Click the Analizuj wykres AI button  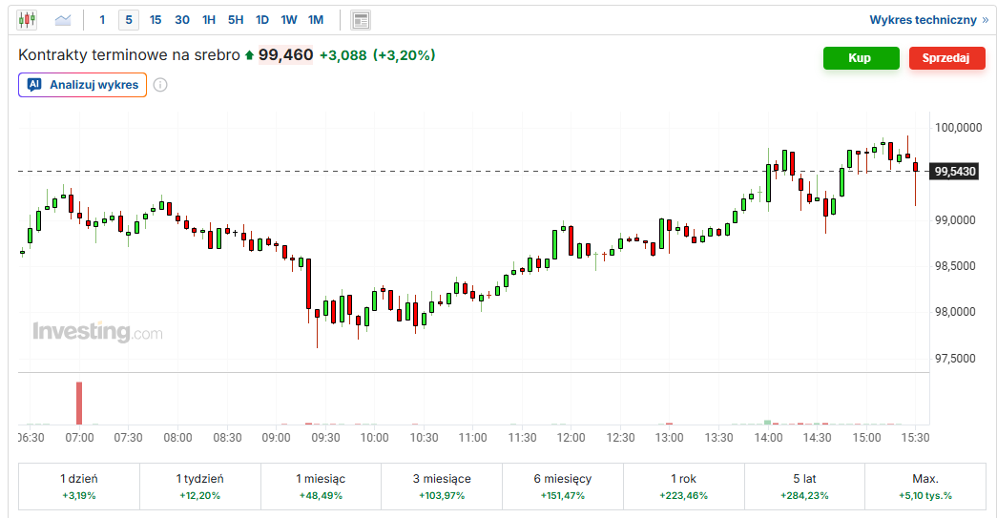coord(83,85)
